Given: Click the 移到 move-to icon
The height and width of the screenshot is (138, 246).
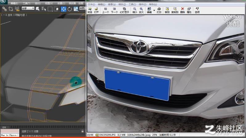Looking at the screenshot, I should pyautogui.click(x=167, y=10).
